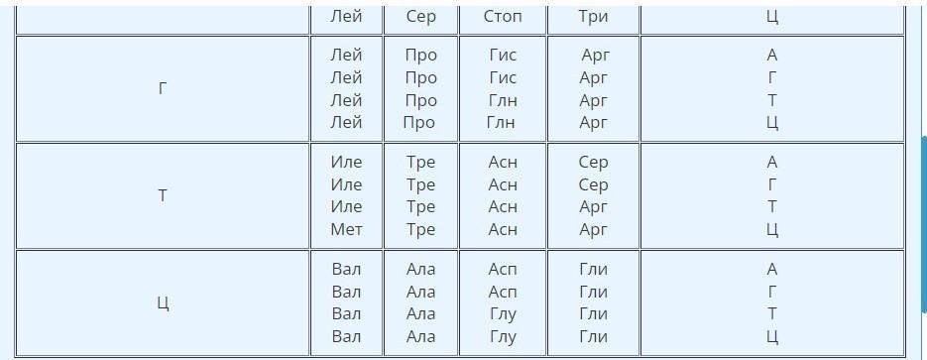Click the Три entry in the top row
927x360 pixels.
(593, 16)
